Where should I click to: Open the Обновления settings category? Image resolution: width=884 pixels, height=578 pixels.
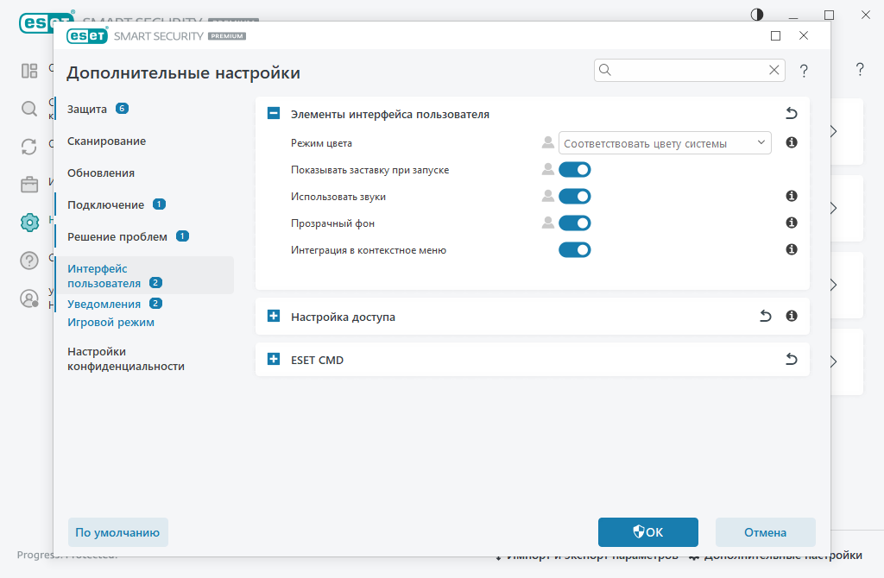point(101,173)
